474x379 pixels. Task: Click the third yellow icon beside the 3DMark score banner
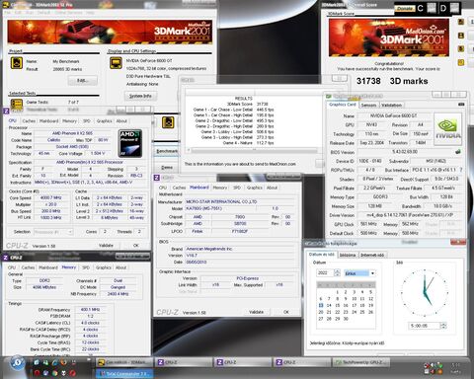click(461, 48)
